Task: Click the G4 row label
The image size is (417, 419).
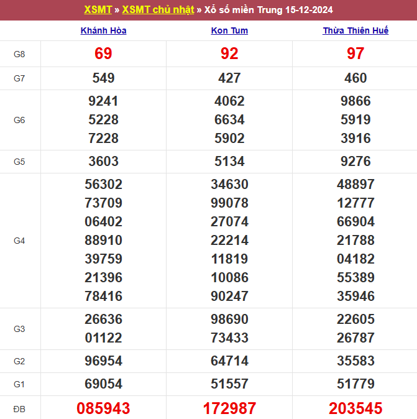Action: (x=19, y=241)
